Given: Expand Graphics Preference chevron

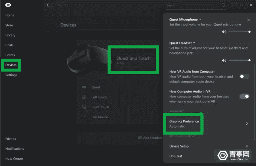Looking at the screenshot, I should [247, 124].
